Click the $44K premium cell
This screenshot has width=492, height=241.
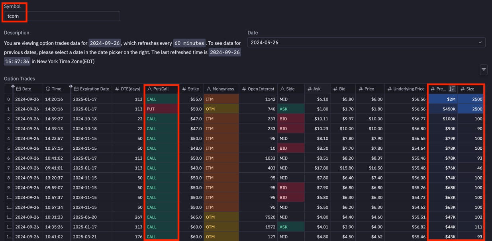[443, 227]
